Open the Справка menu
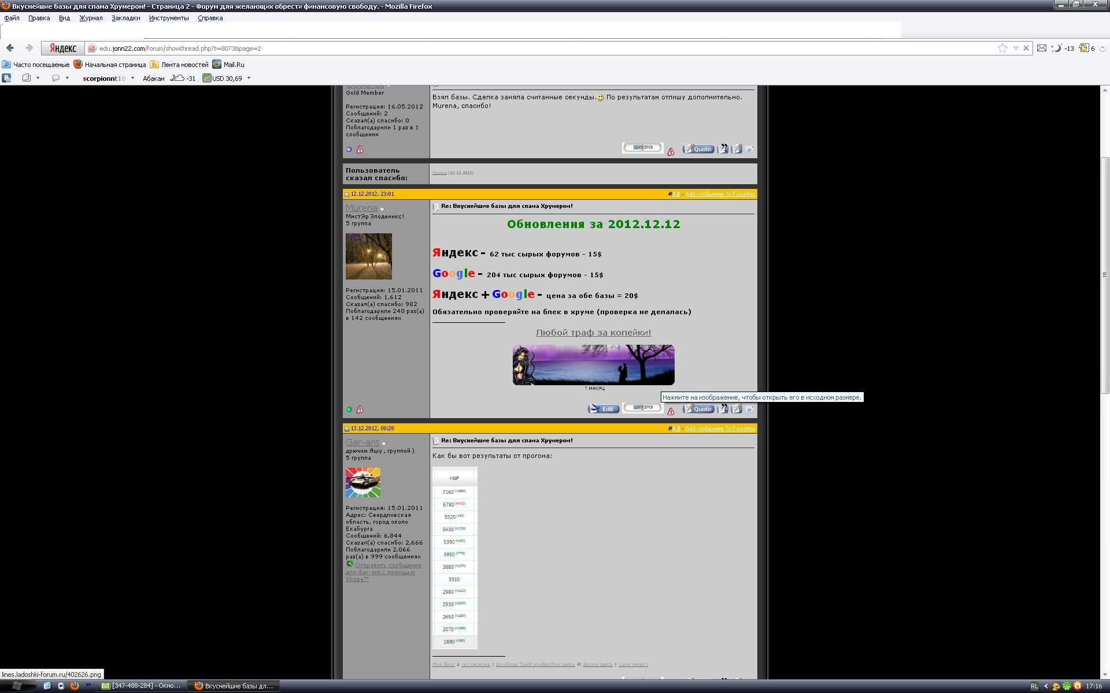This screenshot has height=693, width=1110. coord(210,18)
